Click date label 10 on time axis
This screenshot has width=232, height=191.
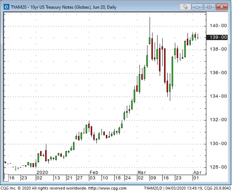click(x=105, y=178)
